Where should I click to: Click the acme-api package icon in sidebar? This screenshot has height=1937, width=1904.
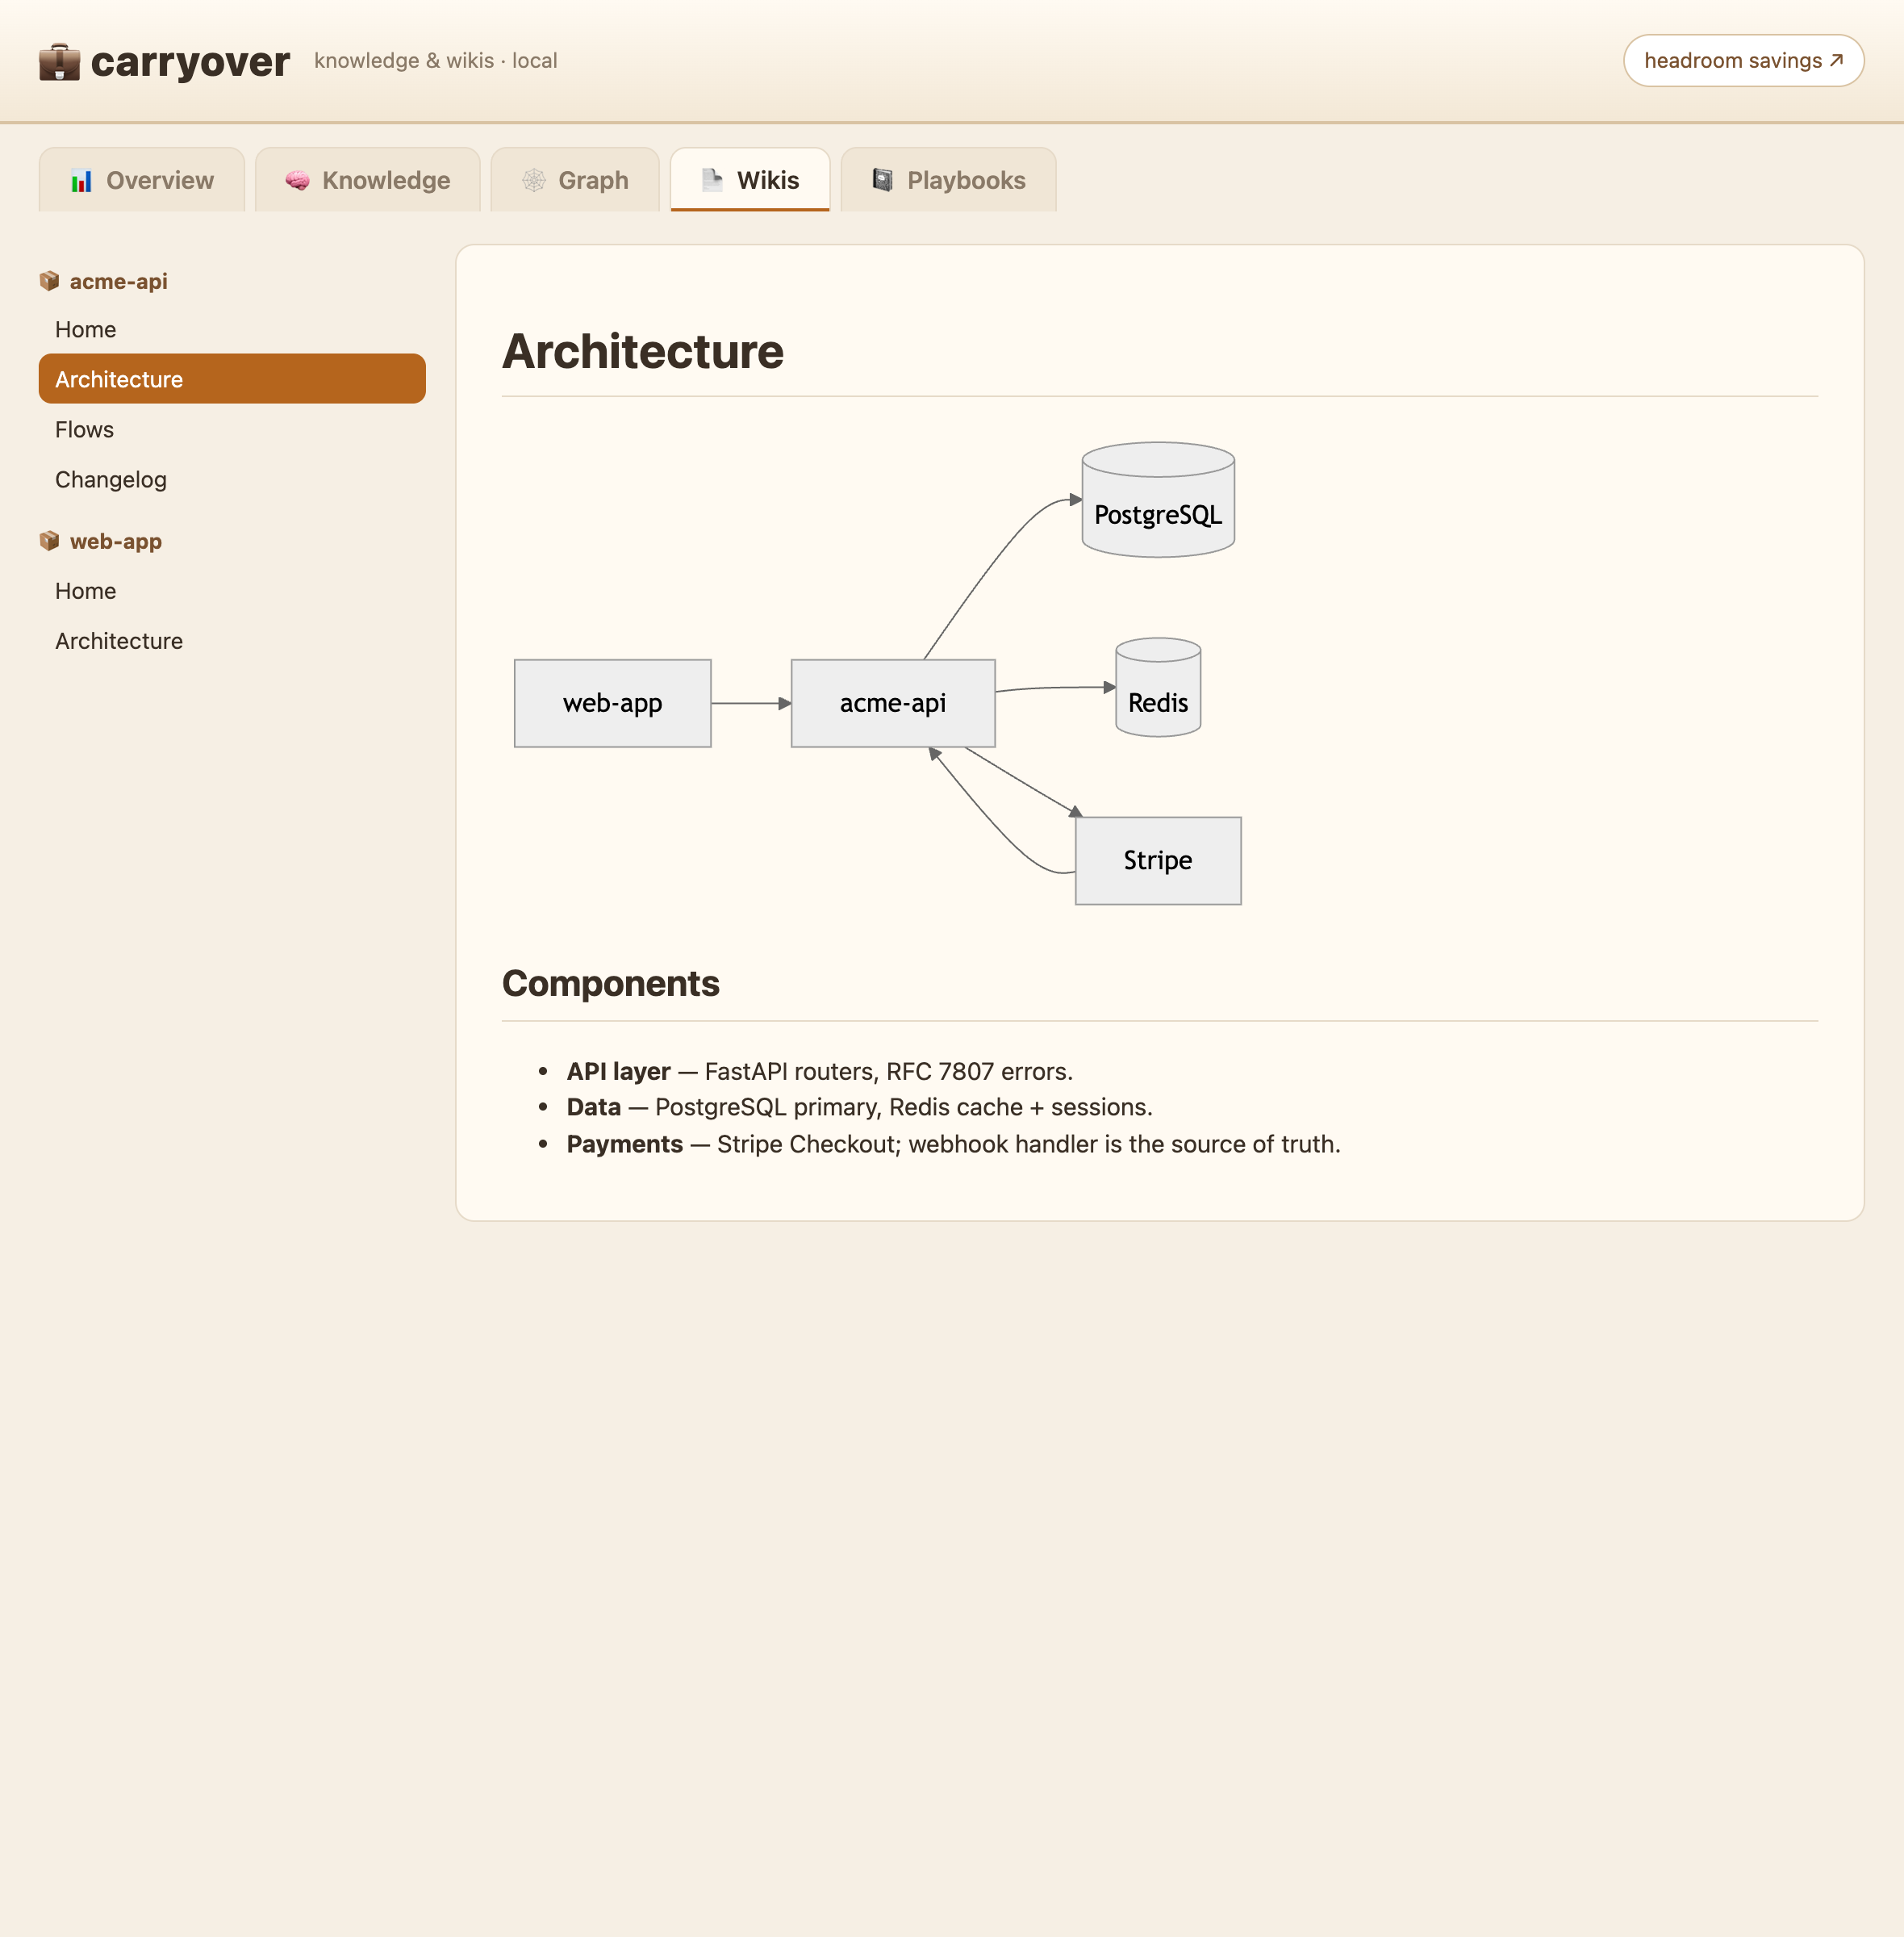[x=49, y=281]
